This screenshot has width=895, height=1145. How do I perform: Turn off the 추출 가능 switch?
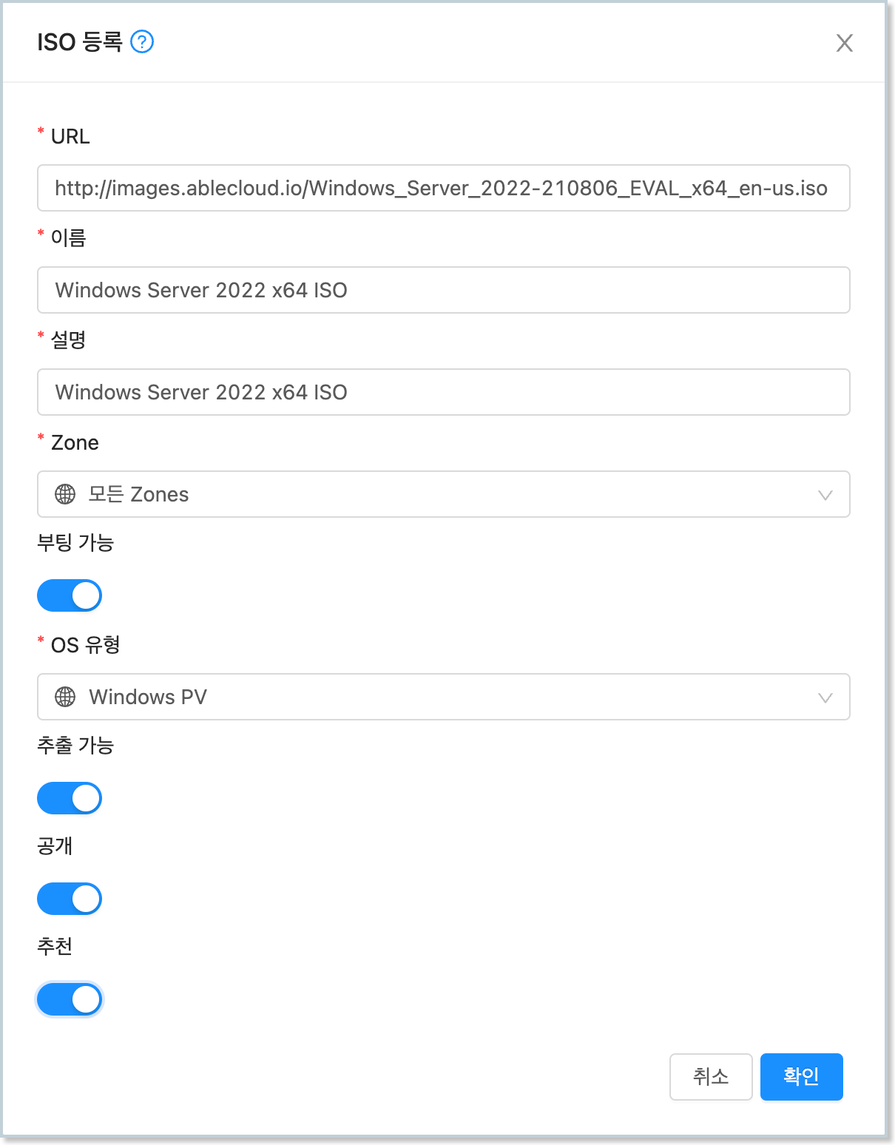click(69, 797)
